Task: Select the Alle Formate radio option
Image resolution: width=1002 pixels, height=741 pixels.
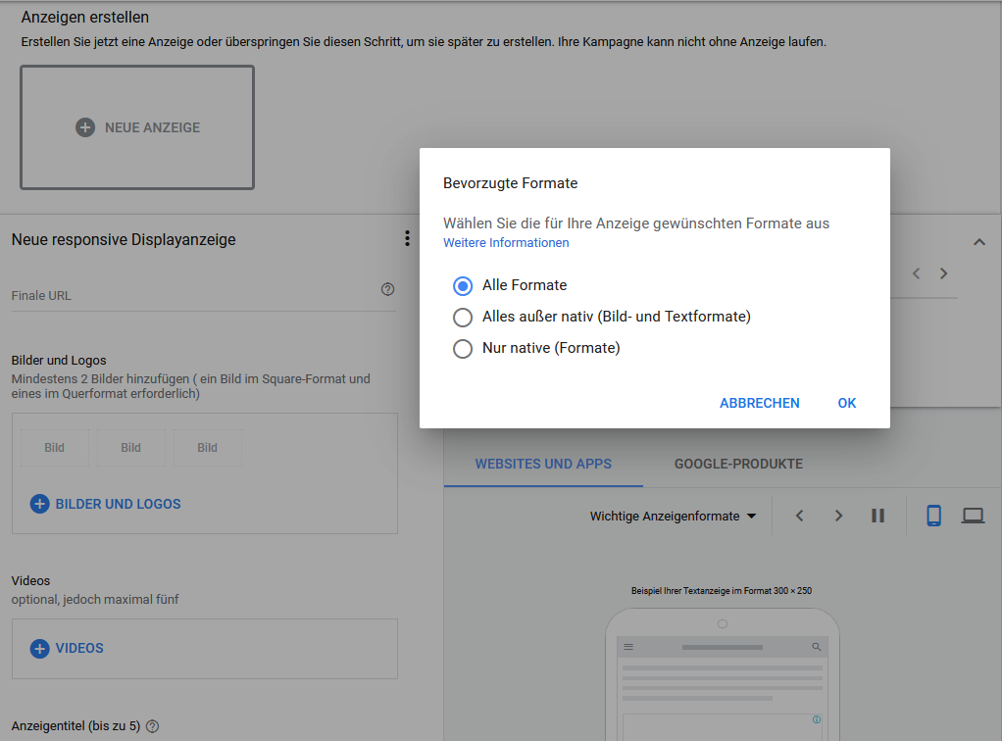Action: click(x=463, y=285)
